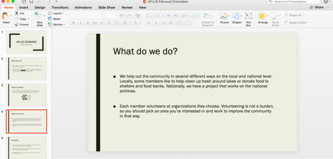Toggle Underline formatting
The image size is (333, 159).
[x=88, y=23]
